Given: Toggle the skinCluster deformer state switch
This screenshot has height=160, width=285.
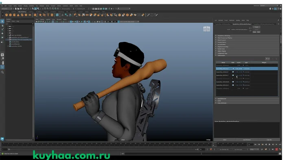Looking at the screenshot, I should click(x=233, y=85).
